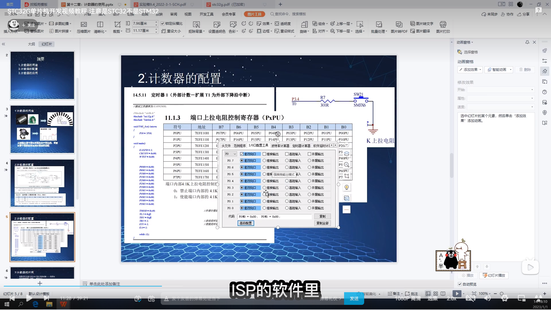Click Reset Style (重设样式)

click(x=284, y=31)
